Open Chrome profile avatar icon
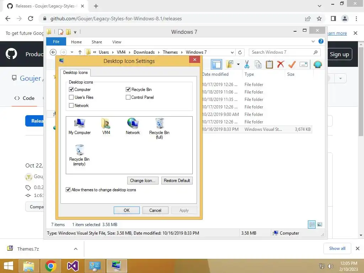The height and width of the screenshot is (273, 364). 345,18
